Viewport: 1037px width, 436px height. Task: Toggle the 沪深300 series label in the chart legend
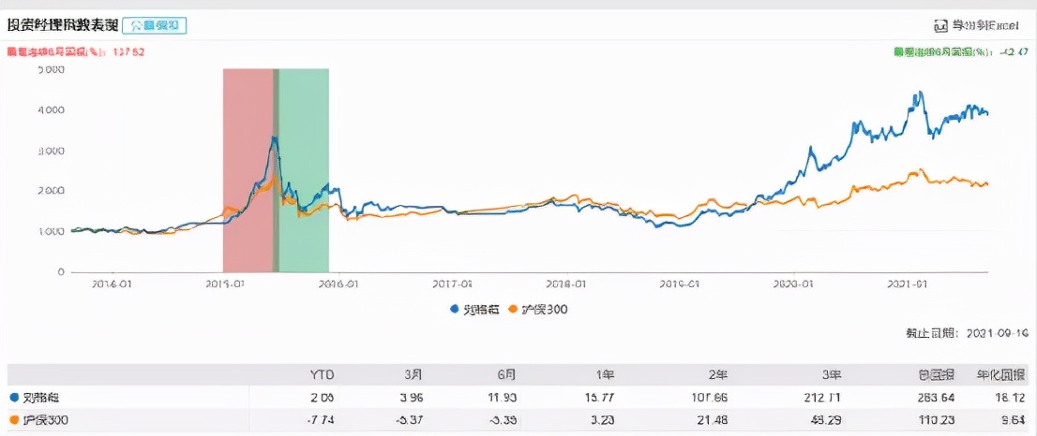pos(544,309)
